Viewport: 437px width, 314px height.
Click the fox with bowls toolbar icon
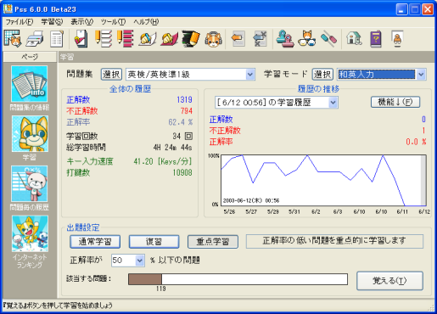(x=307, y=39)
